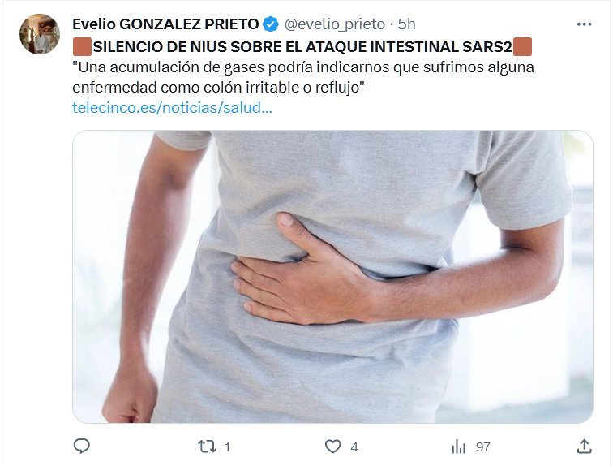Click the Evelio GONZALEZ PRIETO display name
The image size is (613, 466).
(165, 24)
